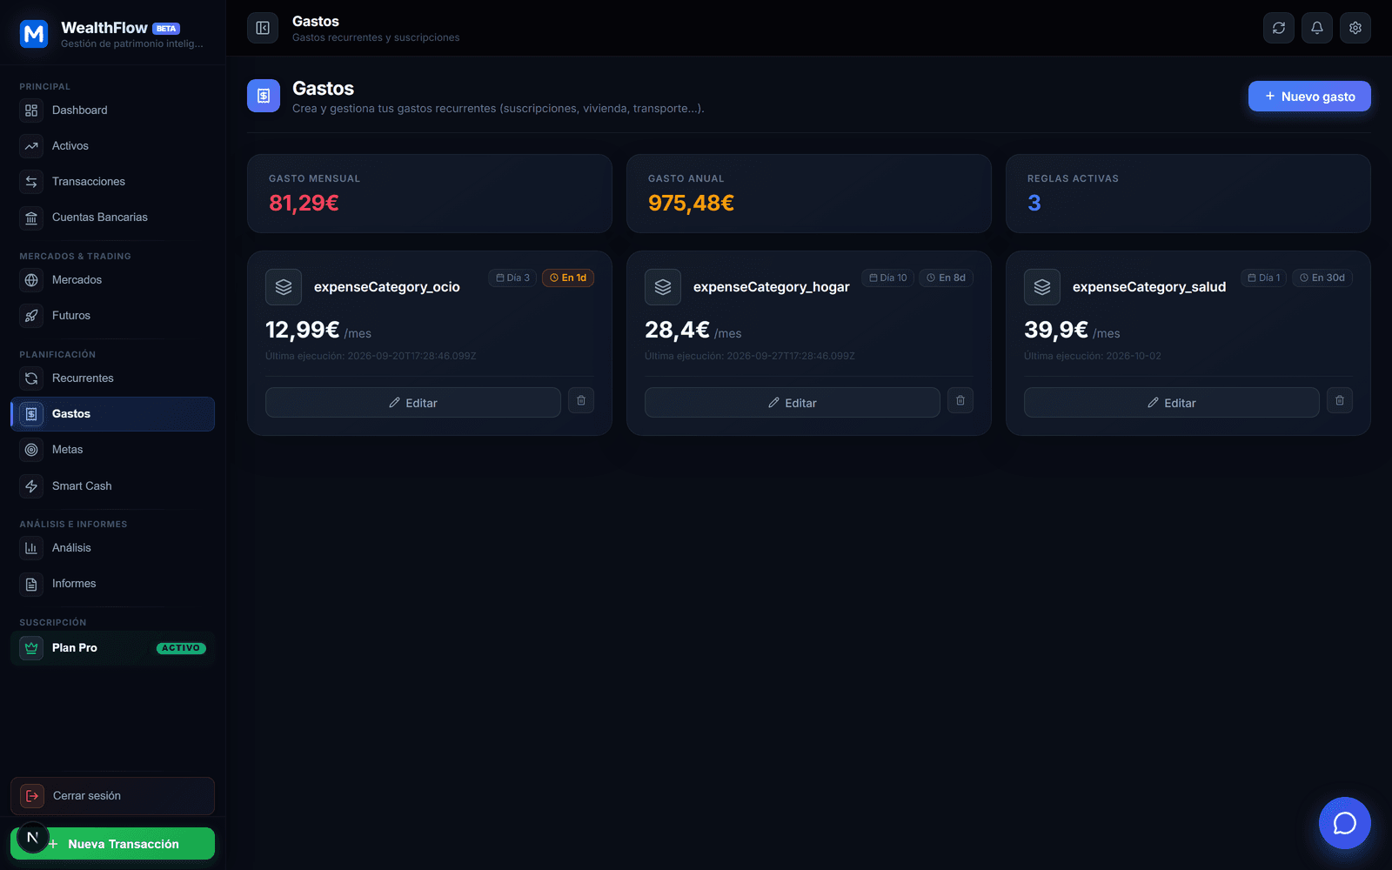Viewport: 1392px width, 870px height.
Task: Click Nuevo gasto button
Action: (1309, 97)
